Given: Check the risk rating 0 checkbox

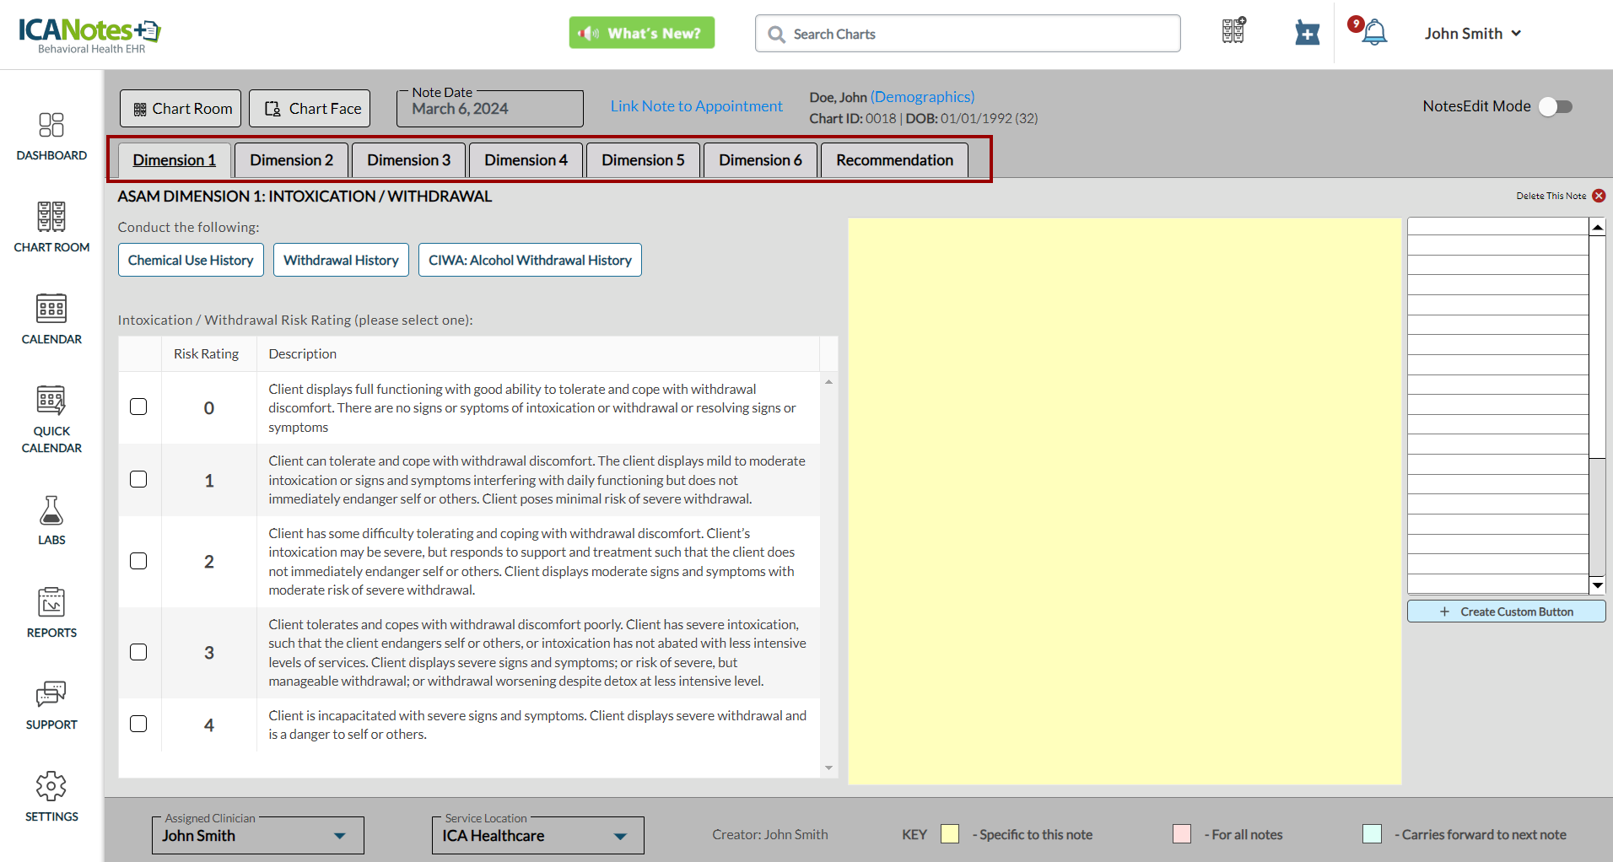Looking at the screenshot, I should point(138,407).
